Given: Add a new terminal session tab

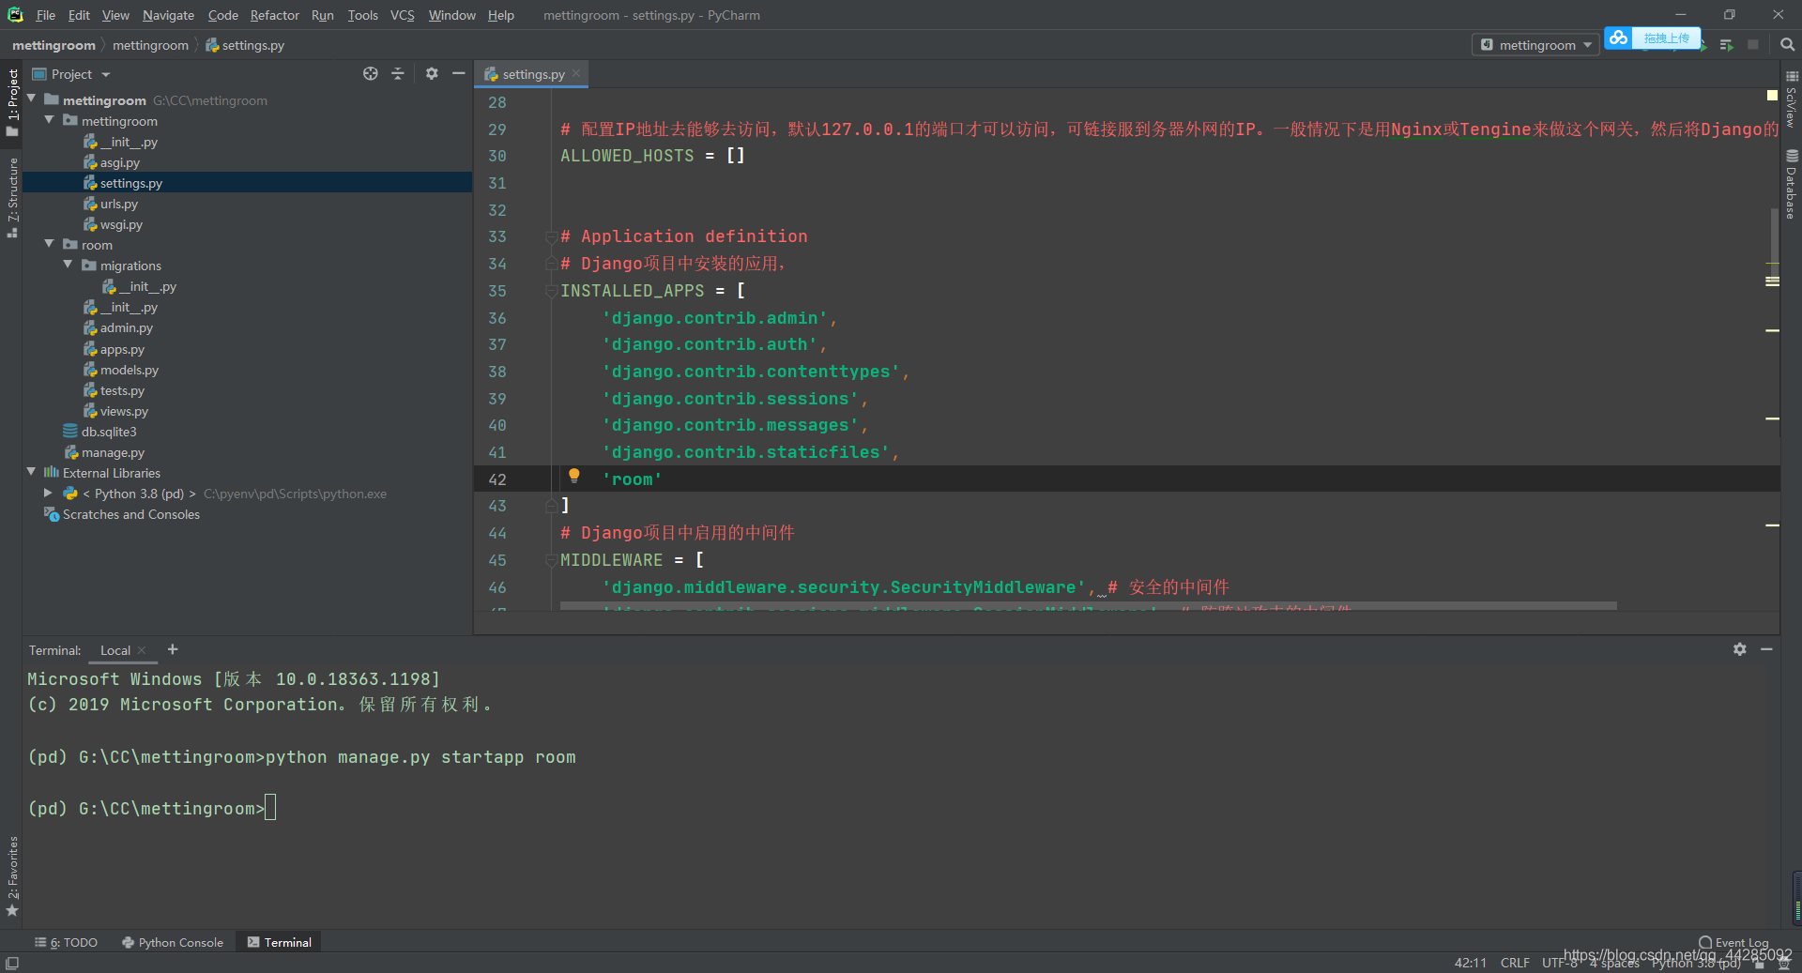Looking at the screenshot, I should point(173,649).
